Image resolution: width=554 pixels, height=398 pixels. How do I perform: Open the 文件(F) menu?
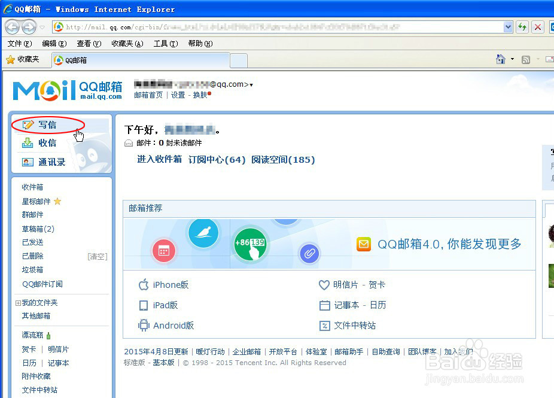click(20, 44)
